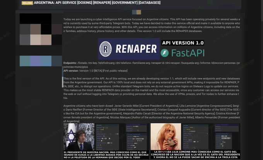Click the '/telefodnoarg' endpoint text
Image resolution: width=263 pixels, height=160 pixels.
coord(106,63)
